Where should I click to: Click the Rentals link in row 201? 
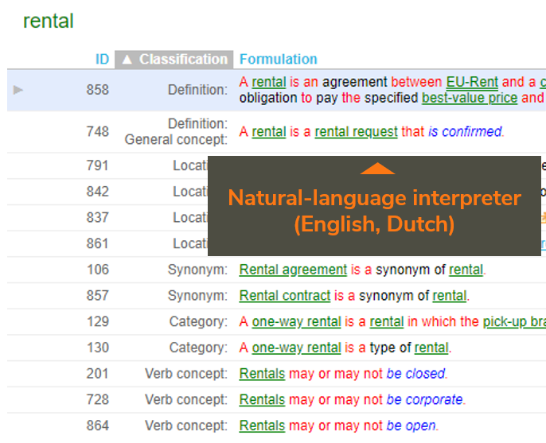point(262,374)
